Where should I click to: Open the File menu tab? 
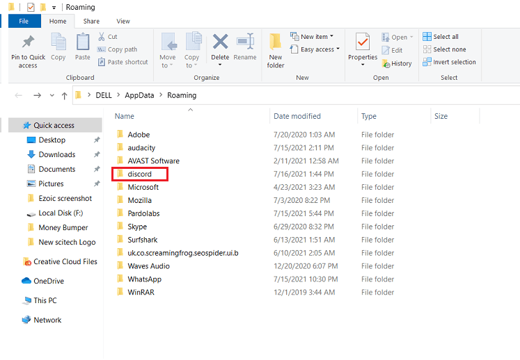coord(24,21)
